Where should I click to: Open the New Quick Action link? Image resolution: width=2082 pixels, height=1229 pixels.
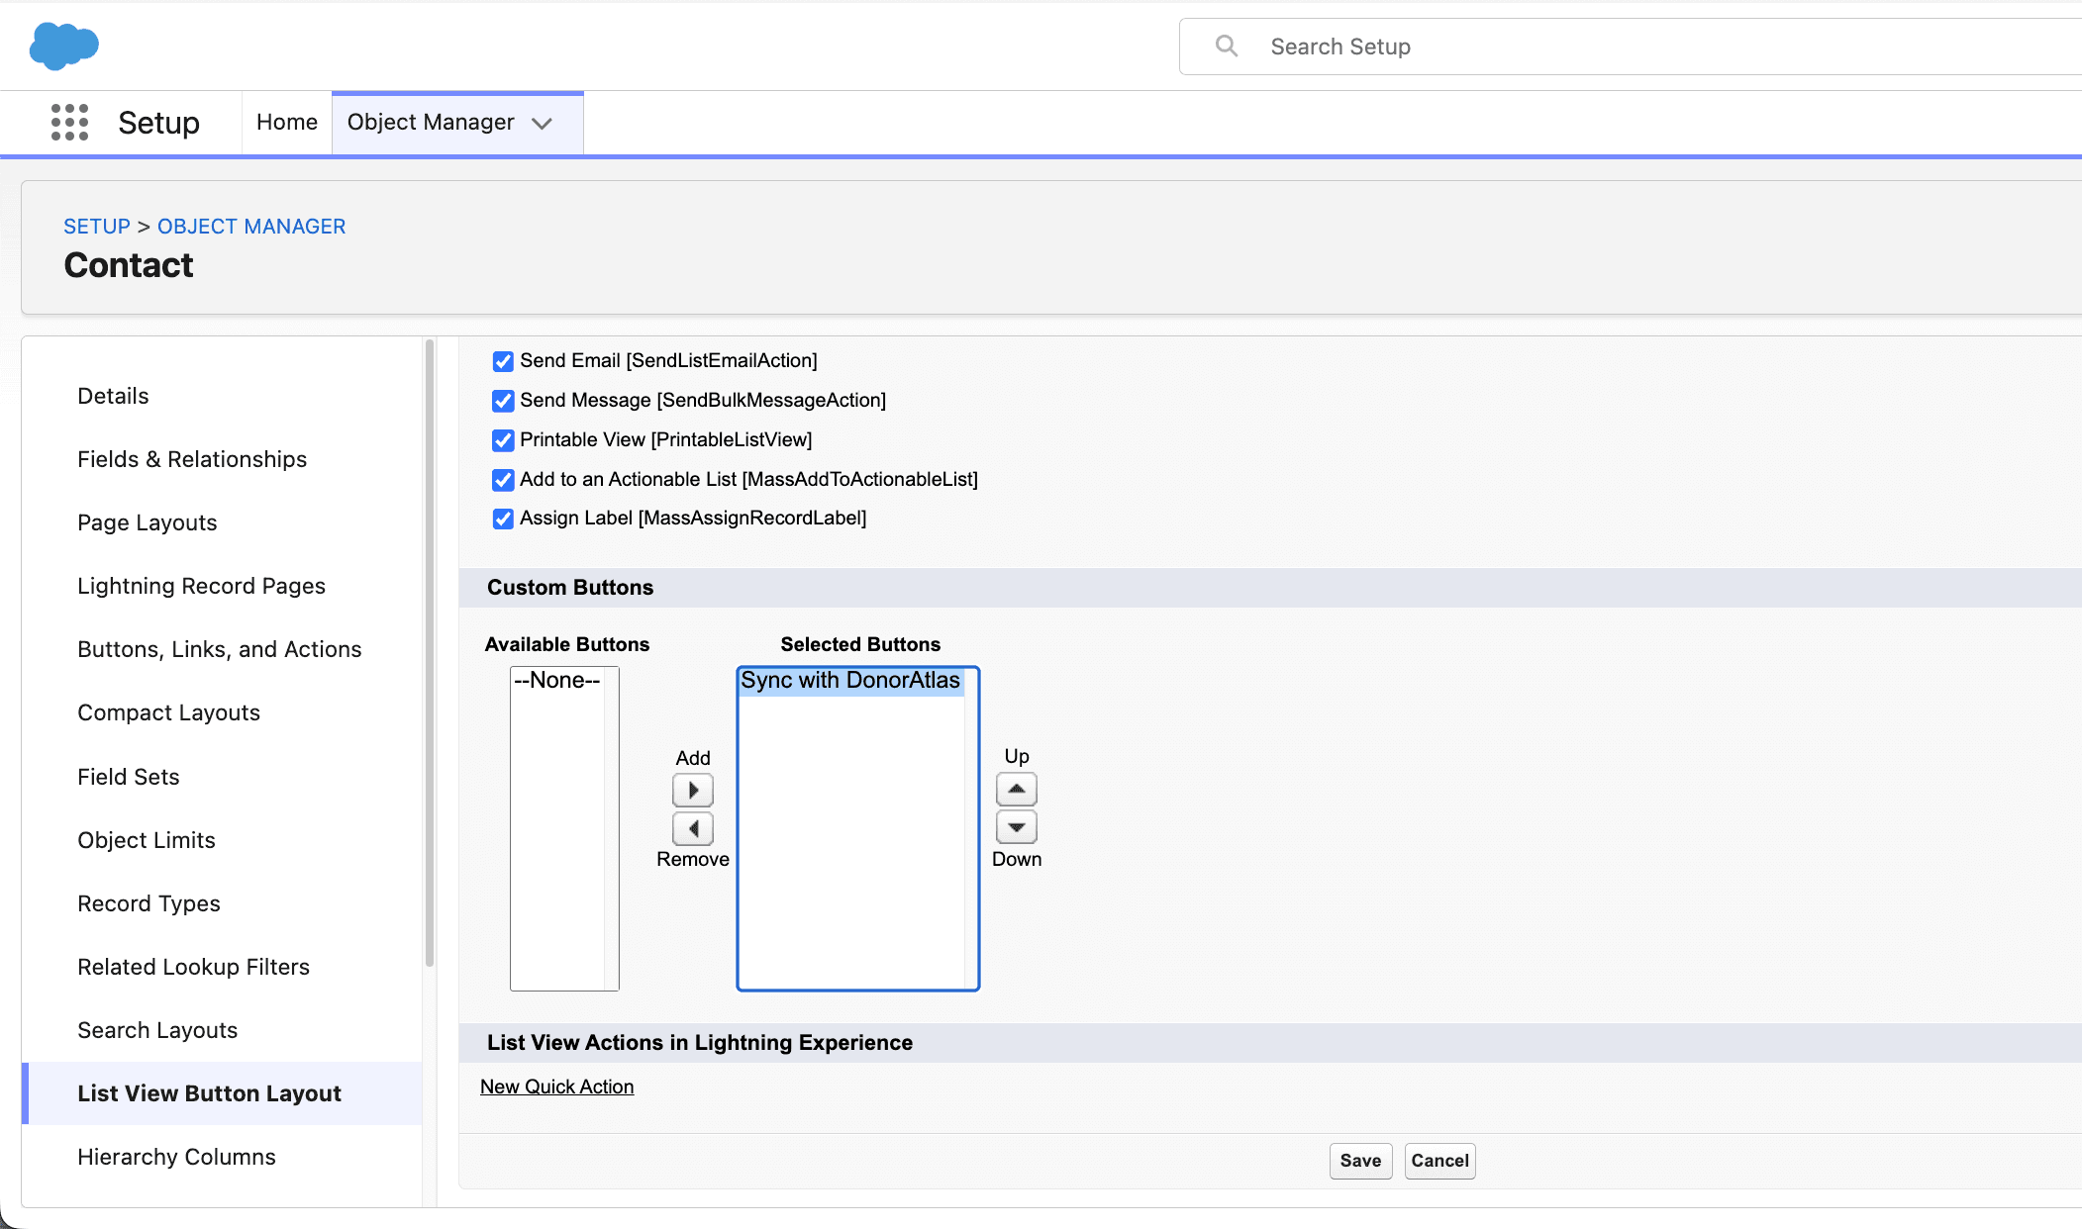(x=557, y=1087)
